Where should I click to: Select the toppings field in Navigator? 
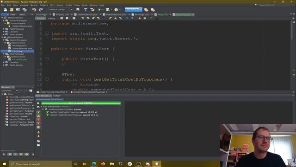click(22, 125)
